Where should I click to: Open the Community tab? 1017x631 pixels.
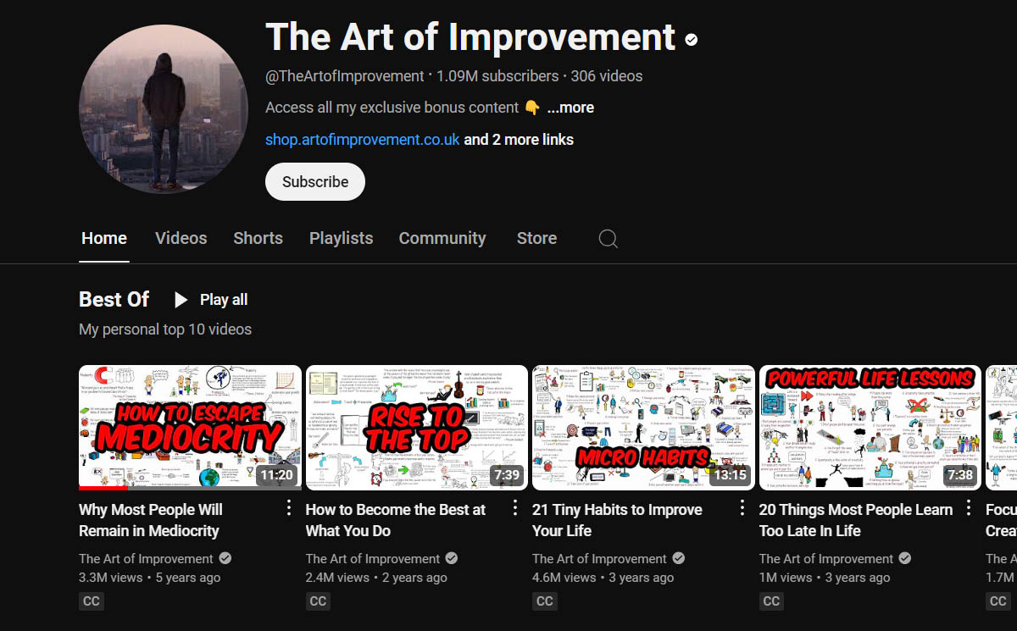point(442,239)
